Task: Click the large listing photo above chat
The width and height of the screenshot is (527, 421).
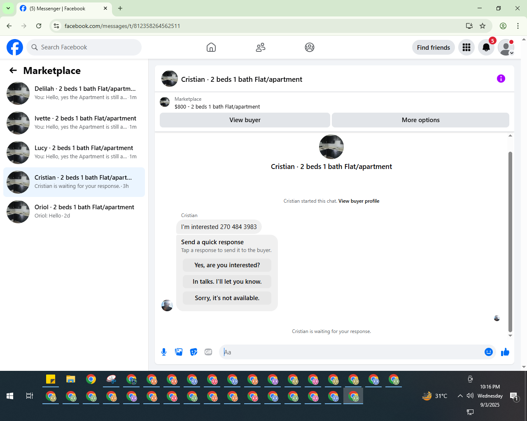Action: [x=331, y=147]
